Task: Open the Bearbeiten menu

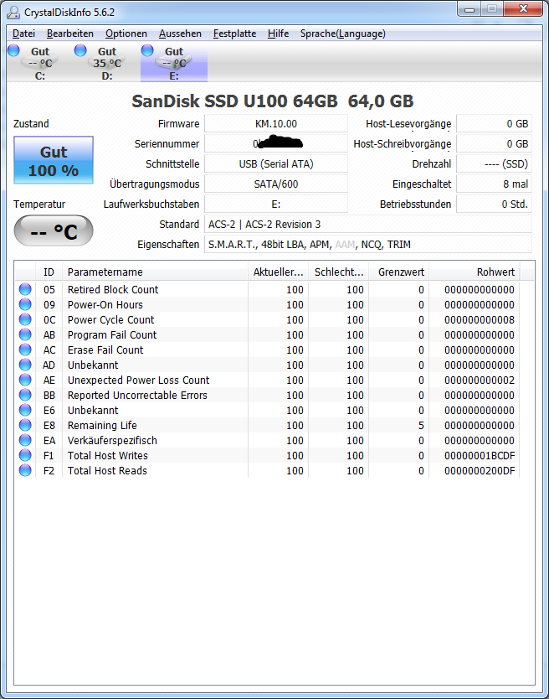Action: point(70,34)
